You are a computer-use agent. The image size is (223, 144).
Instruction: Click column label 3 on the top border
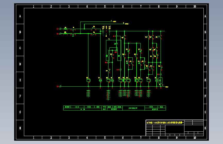coord(69,6)
